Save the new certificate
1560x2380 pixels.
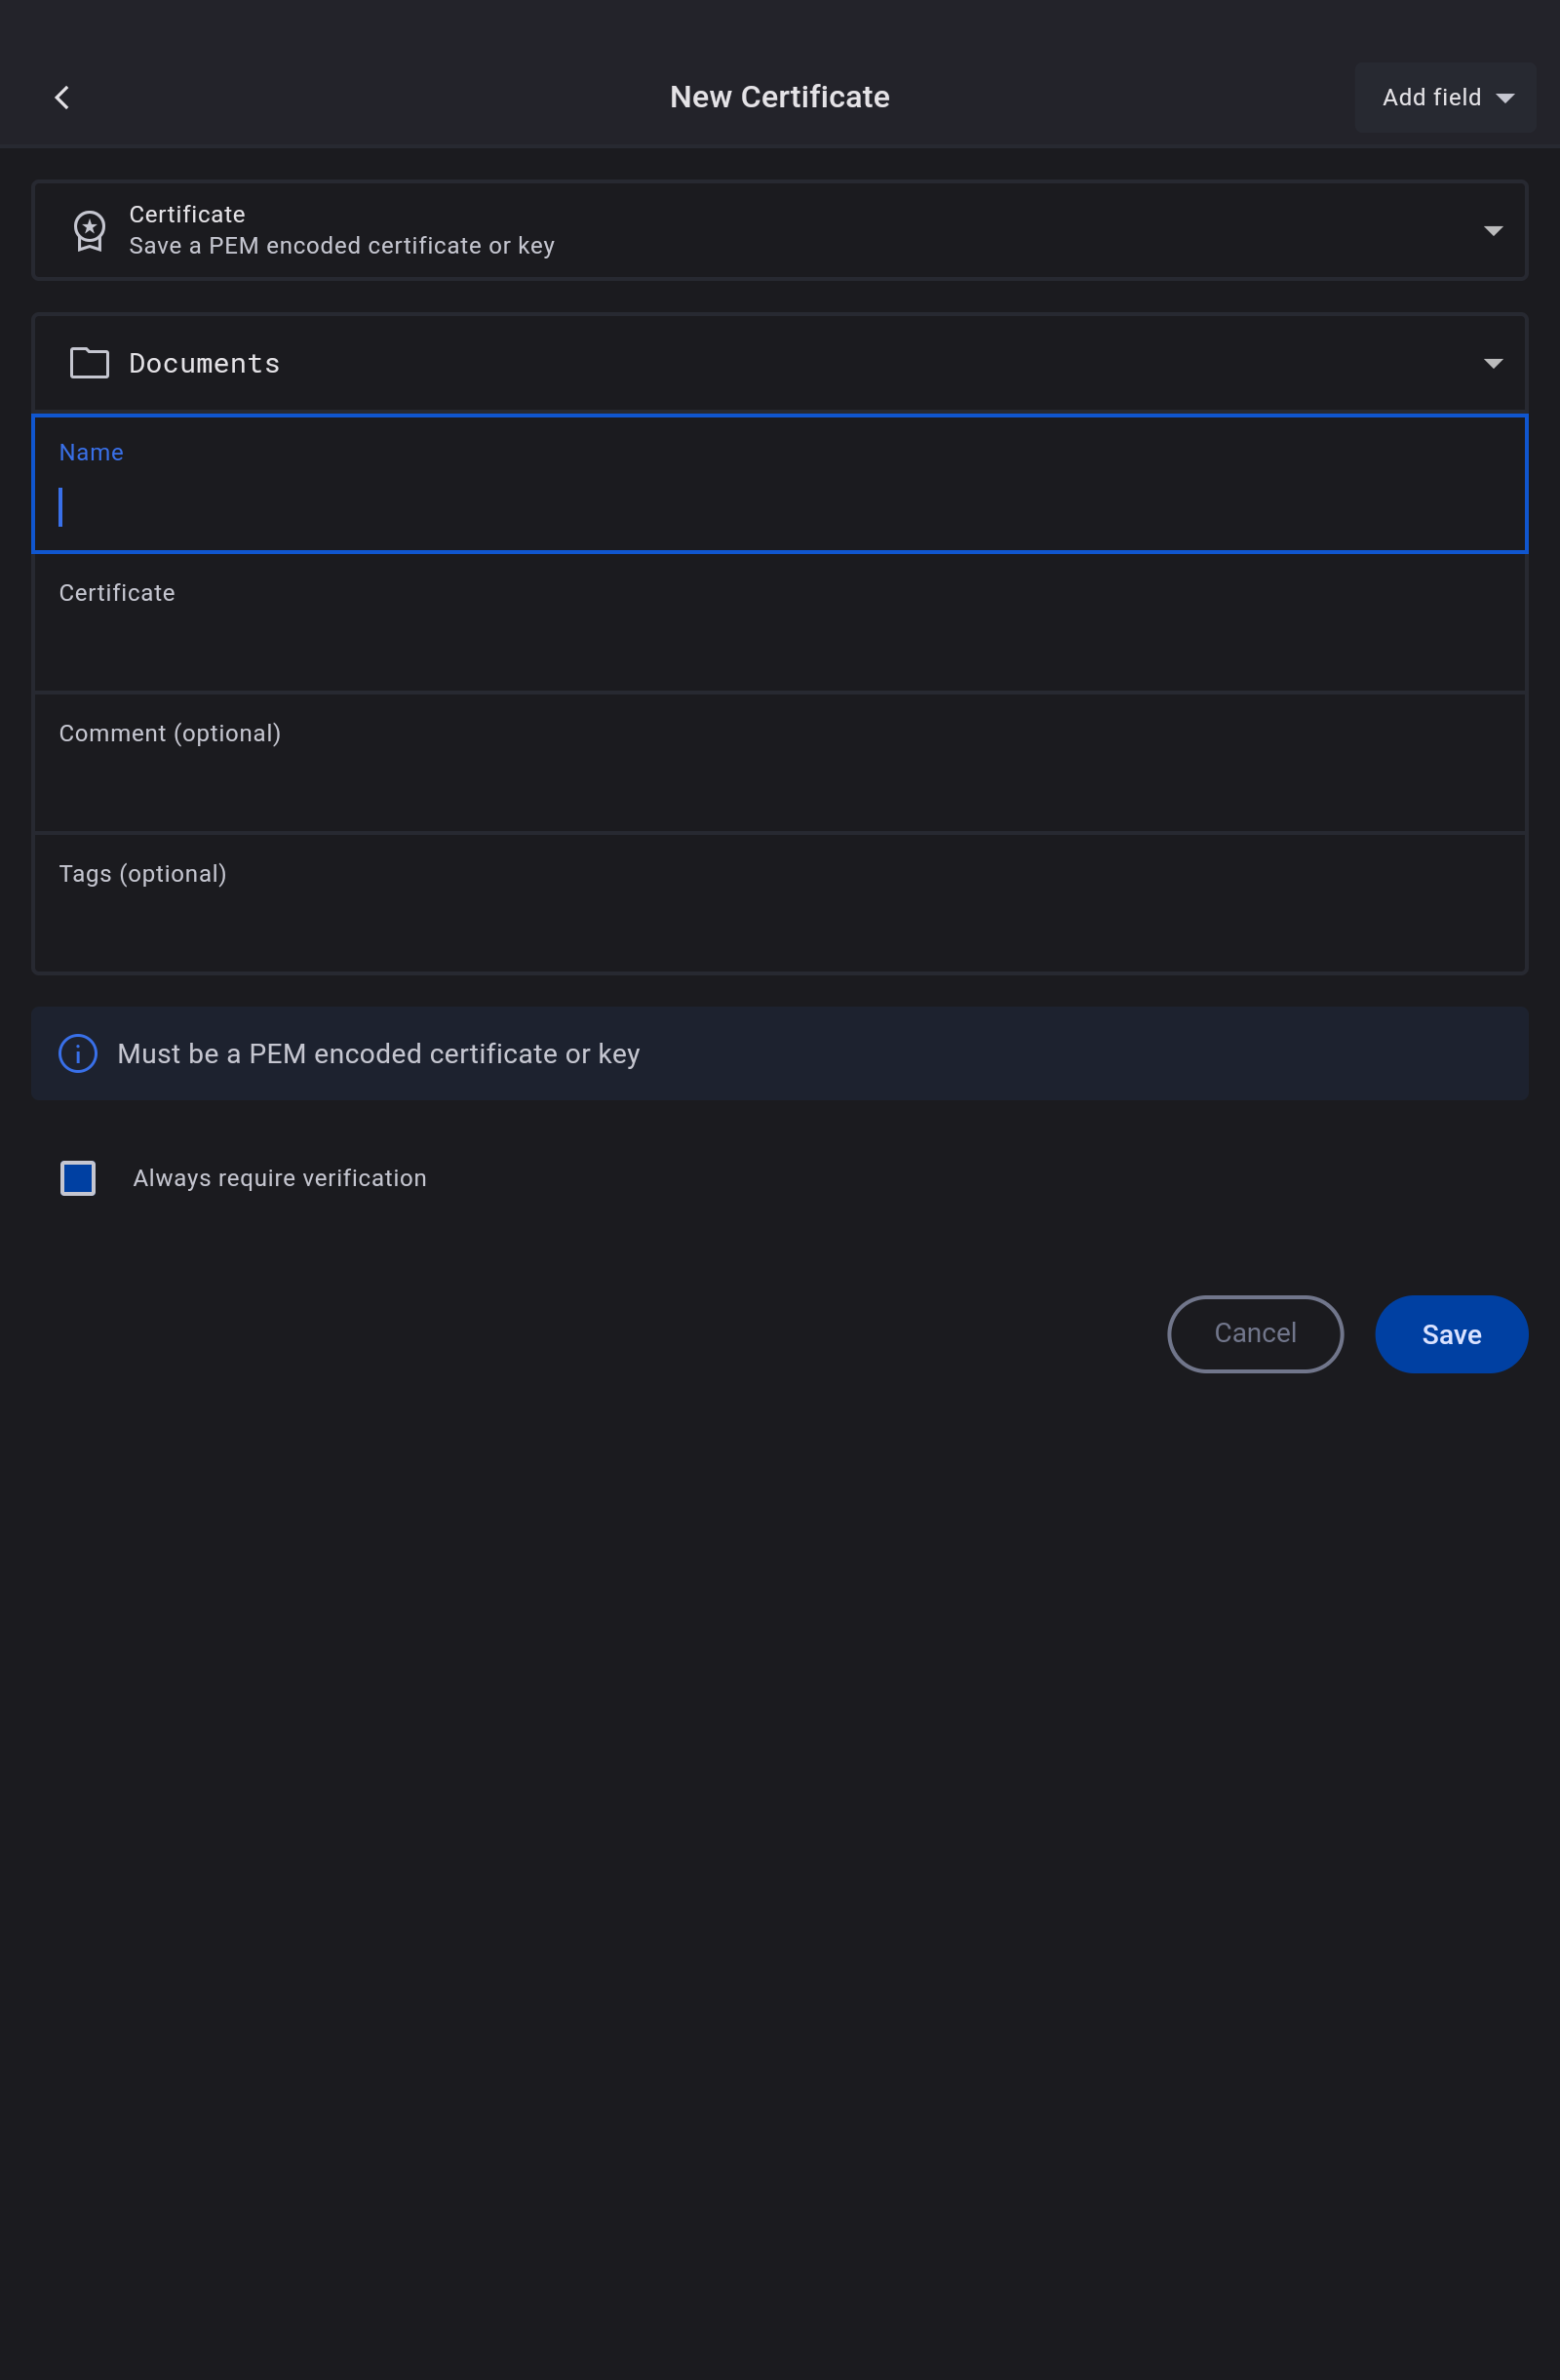pos(1451,1334)
